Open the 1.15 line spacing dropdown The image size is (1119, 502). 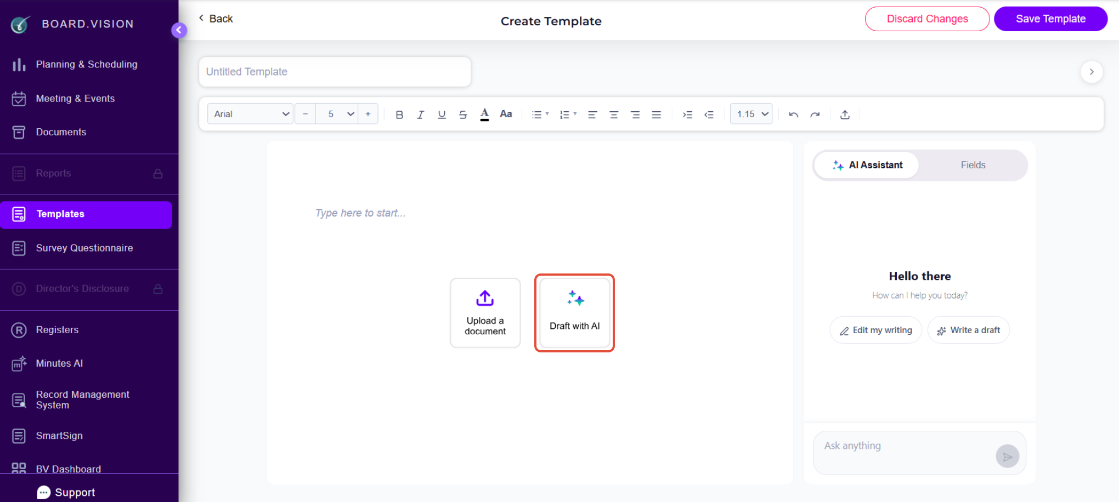[751, 114]
